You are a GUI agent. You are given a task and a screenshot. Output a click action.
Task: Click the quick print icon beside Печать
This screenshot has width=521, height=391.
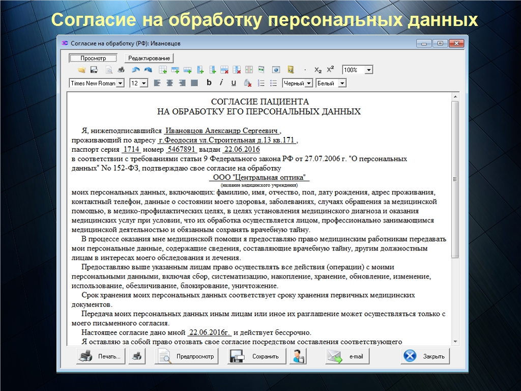pyautogui.click(x=136, y=356)
